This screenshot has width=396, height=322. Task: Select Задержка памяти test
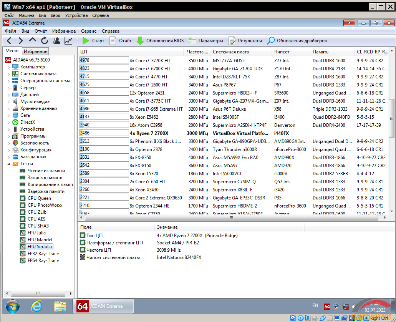pyautogui.click(x=46, y=191)
